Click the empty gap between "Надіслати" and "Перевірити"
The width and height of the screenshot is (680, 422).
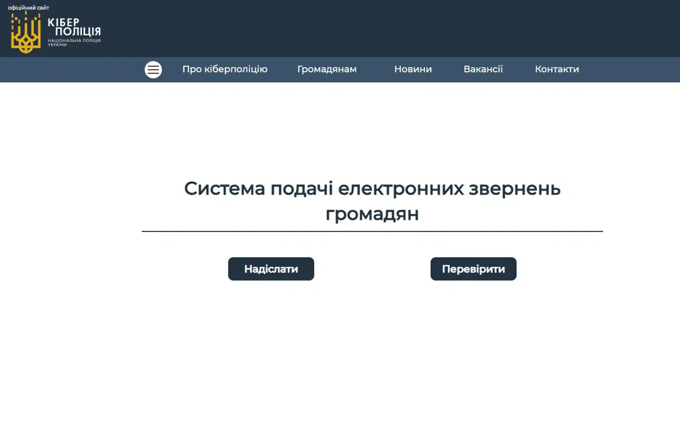[372, 269]
